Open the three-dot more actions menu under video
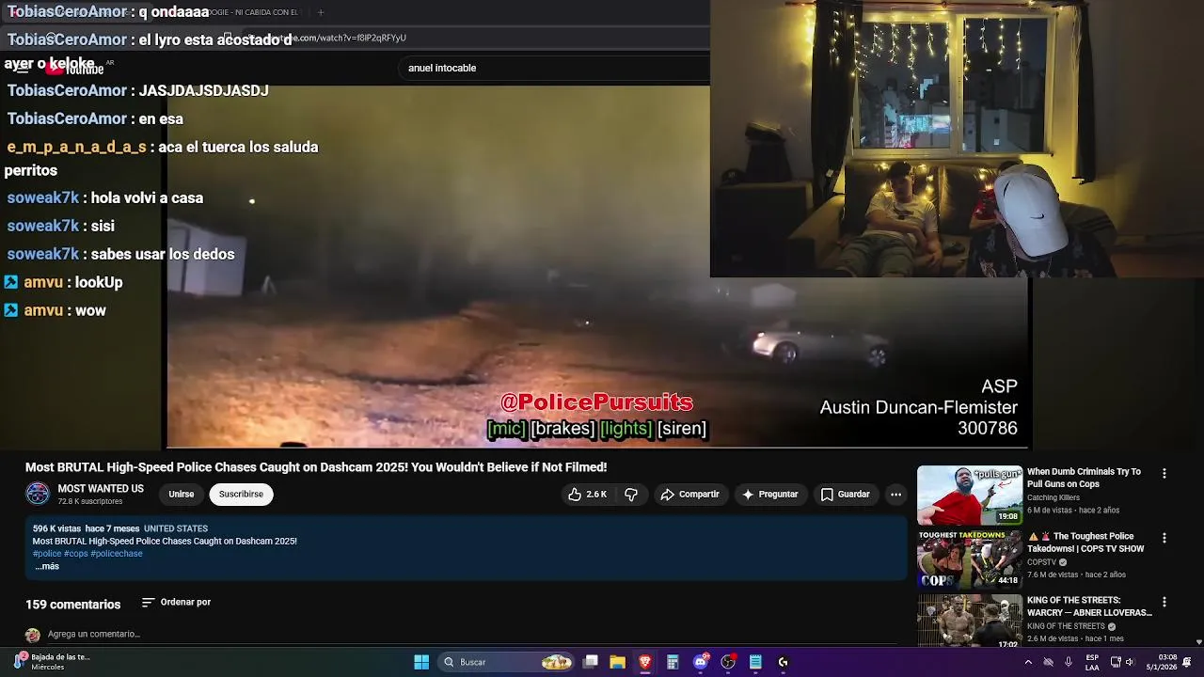The height and width of the screenshot is (677, 1204). coord(895,495)
